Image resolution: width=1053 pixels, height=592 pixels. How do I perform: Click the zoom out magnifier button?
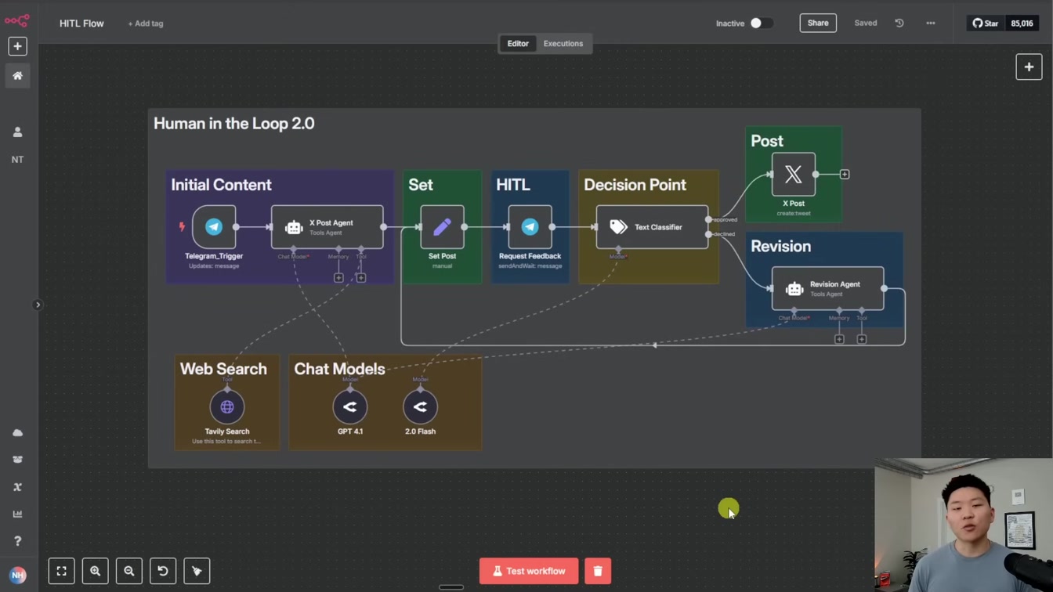[129, 571]
